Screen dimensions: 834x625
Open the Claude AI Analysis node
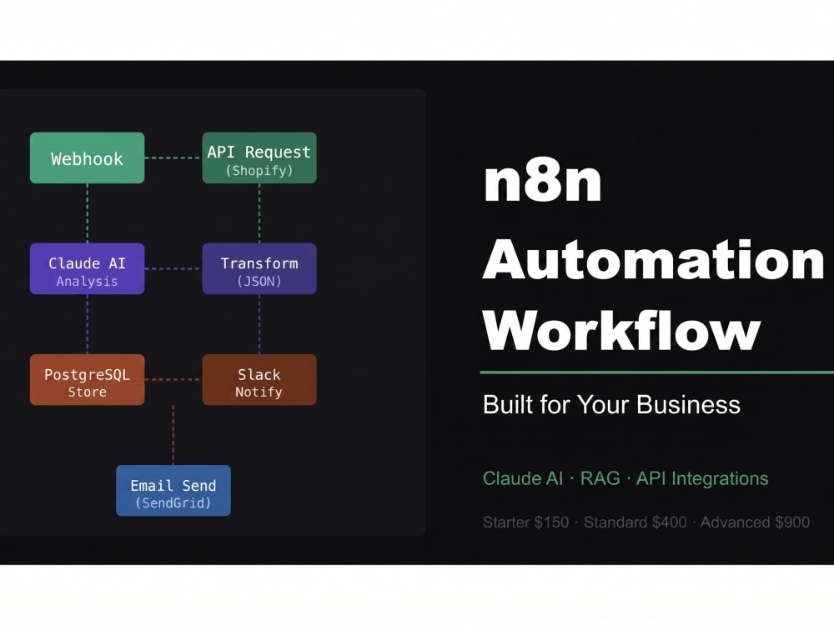[88, 269]
